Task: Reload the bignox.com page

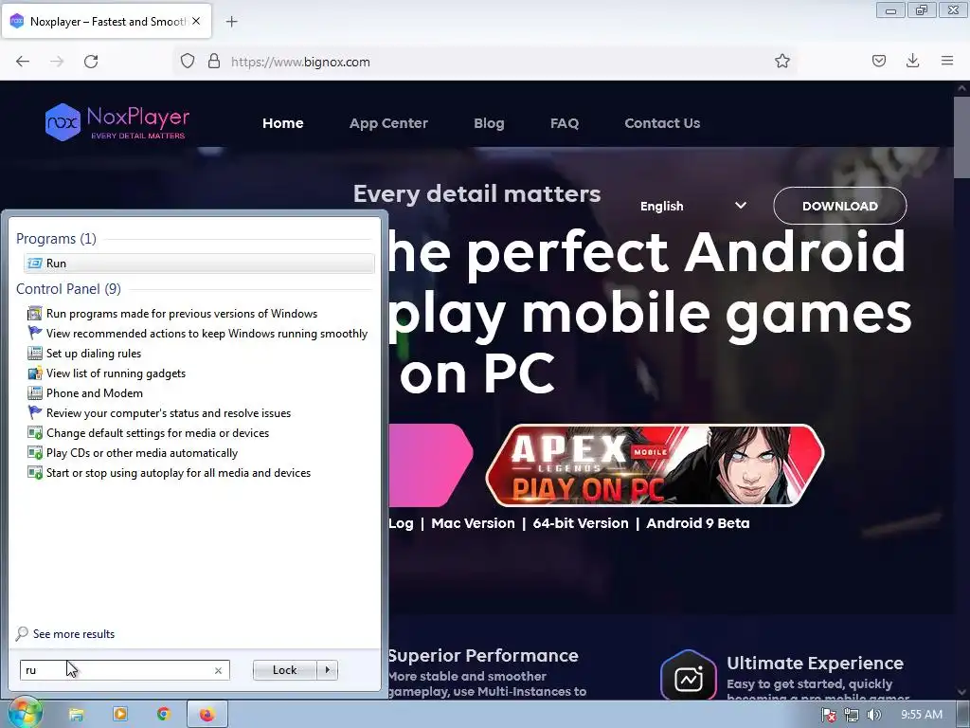Action: (91, 62)
